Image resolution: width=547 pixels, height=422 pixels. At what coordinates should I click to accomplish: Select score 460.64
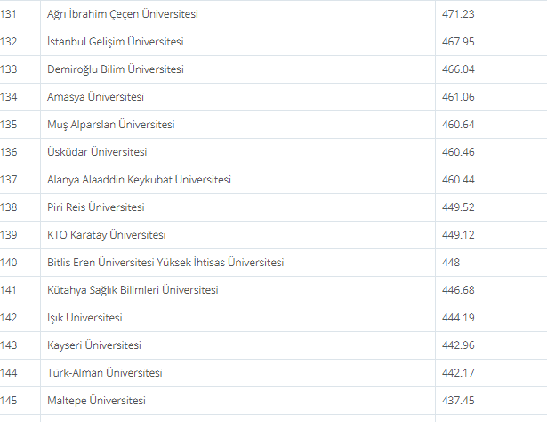[x=458, y=125]
